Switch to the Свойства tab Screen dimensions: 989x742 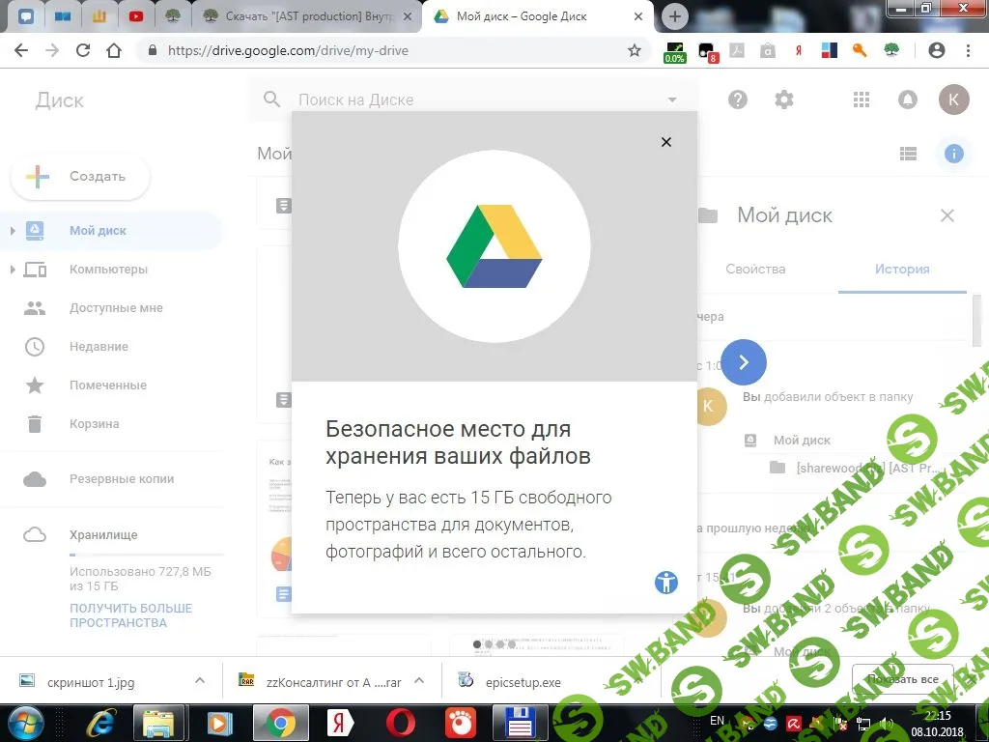(755, 270)
